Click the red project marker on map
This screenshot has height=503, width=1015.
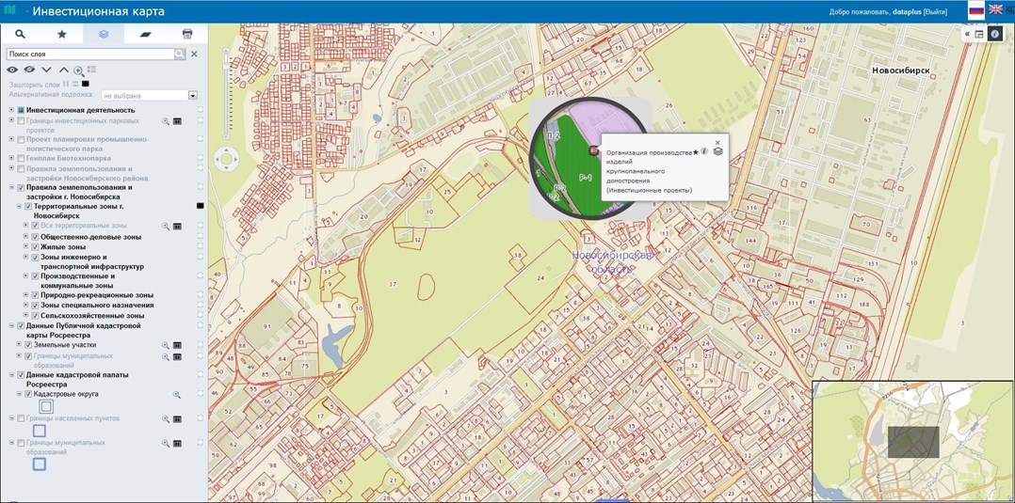click(593, 150)
